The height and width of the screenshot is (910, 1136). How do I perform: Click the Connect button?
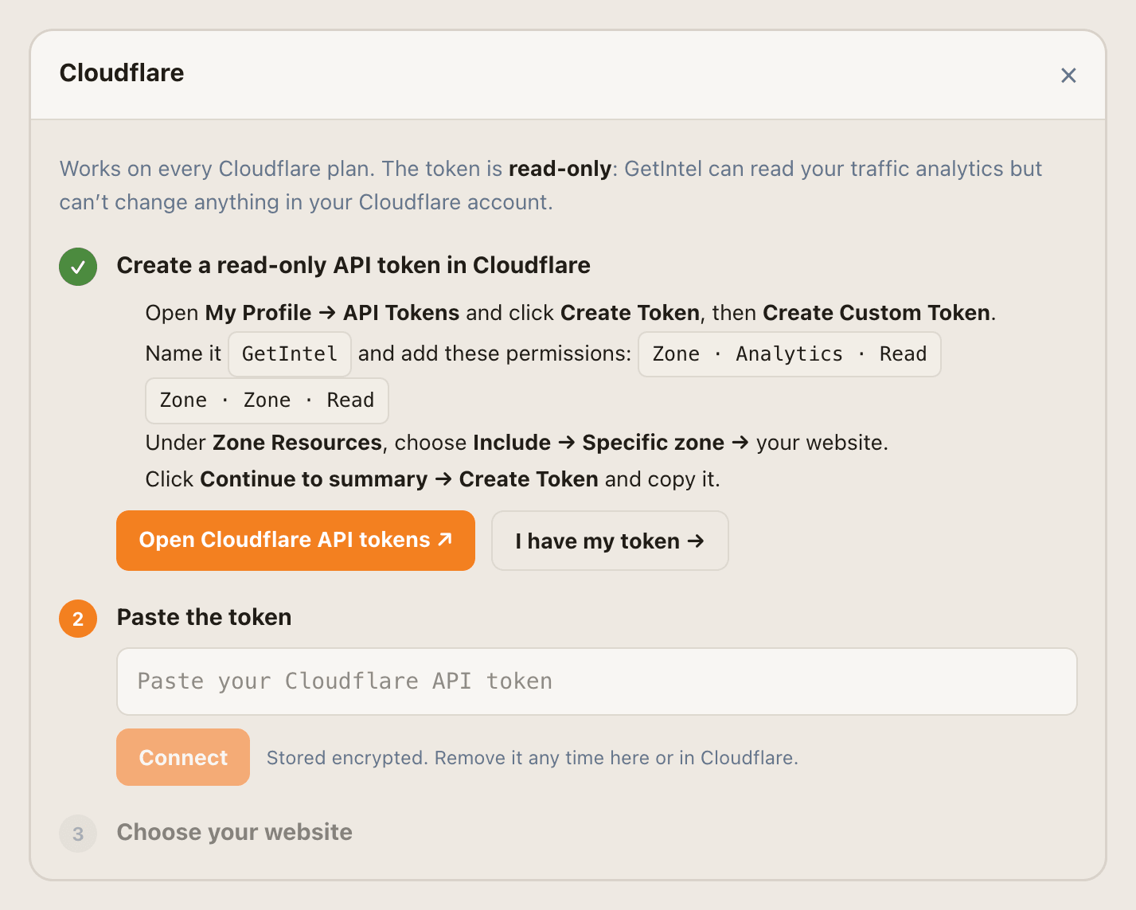(x=183, y=757)
